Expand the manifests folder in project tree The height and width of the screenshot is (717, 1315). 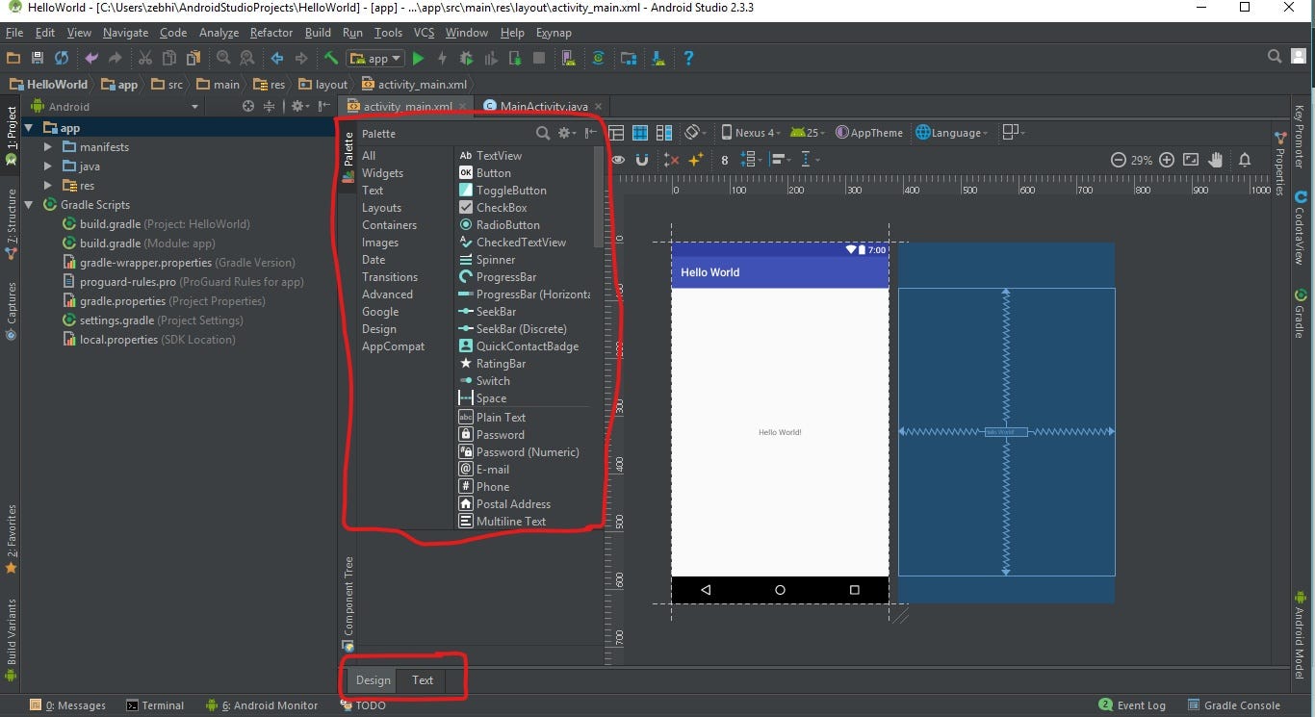48,147
